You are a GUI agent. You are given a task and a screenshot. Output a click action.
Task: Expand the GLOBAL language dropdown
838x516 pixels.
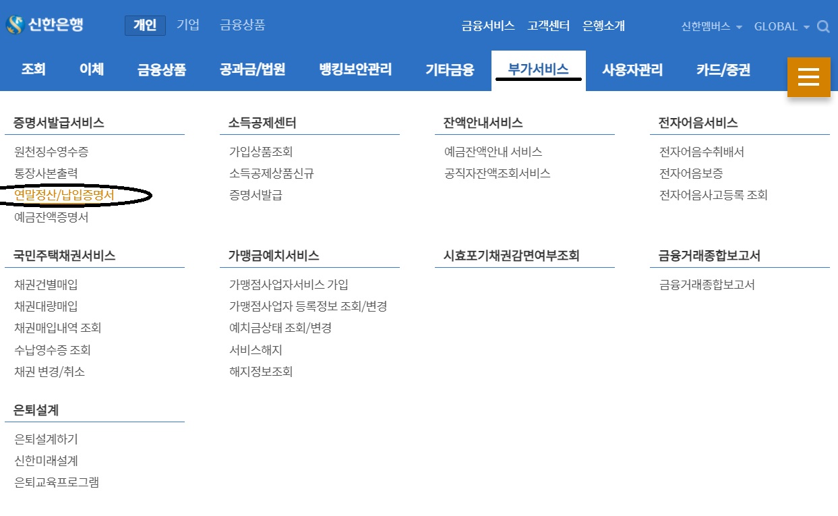(x=781, y=26)
